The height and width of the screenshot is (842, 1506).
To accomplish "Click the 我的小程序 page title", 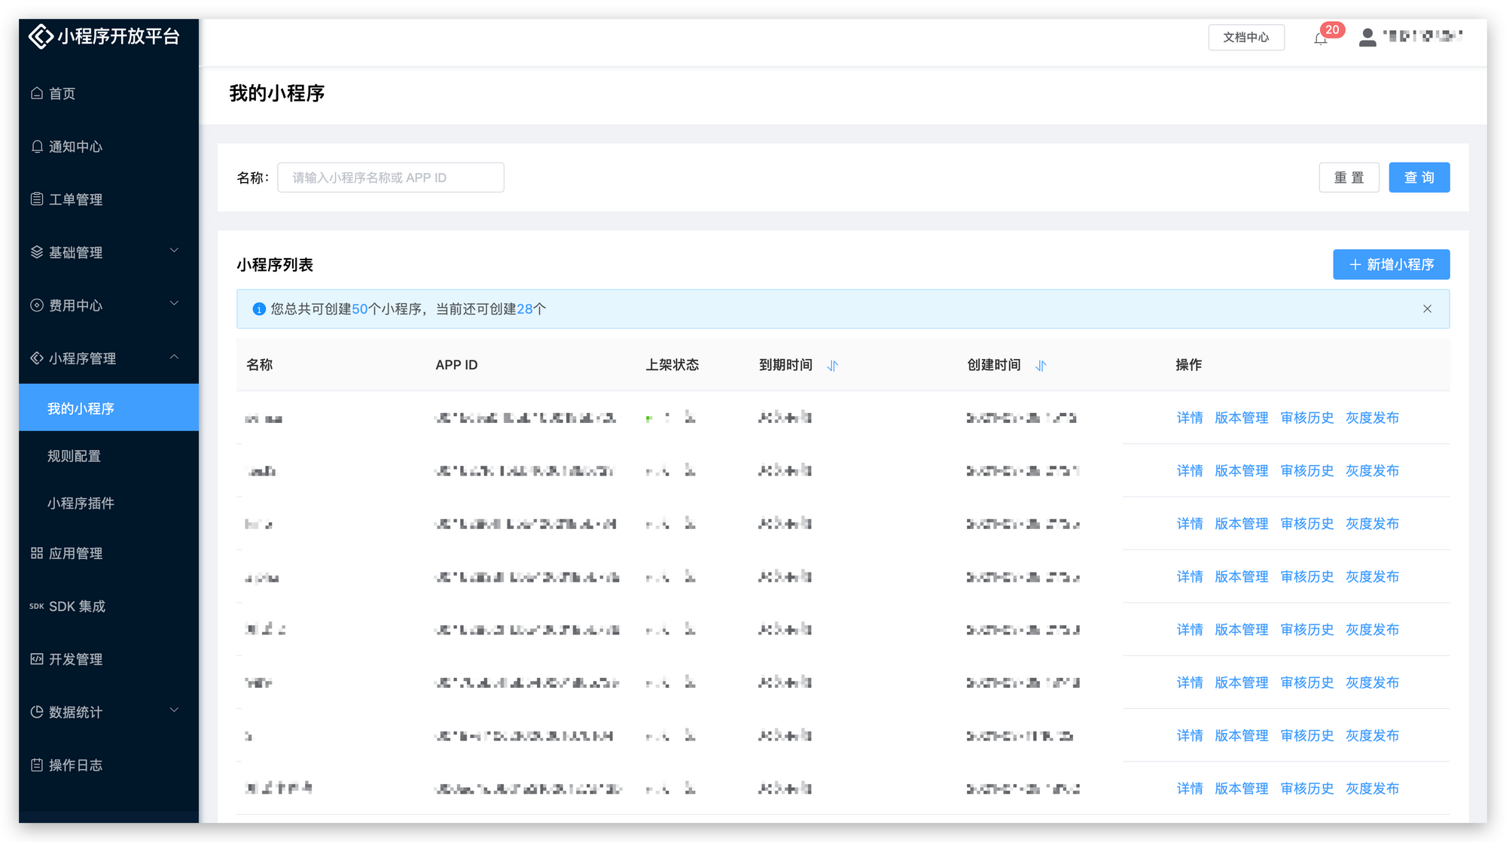I will [277, 93].
